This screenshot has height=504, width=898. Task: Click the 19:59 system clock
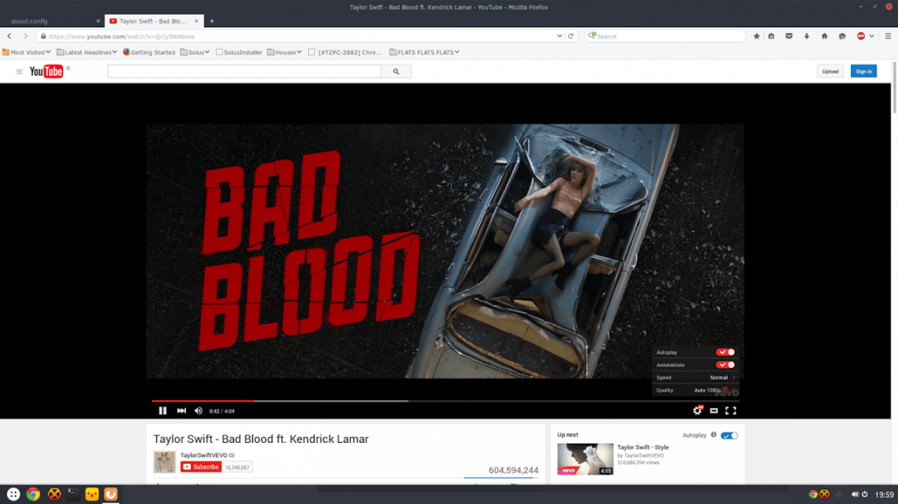pos(884,494)
